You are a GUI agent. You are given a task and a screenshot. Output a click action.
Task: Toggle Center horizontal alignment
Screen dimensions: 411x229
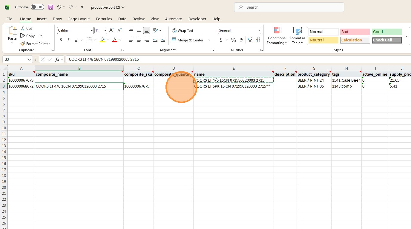coord(139,40)
